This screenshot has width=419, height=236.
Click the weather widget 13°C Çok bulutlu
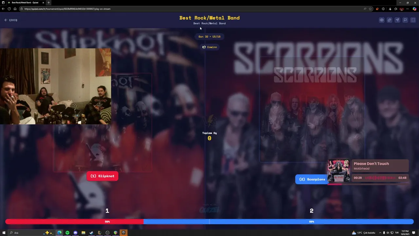click(x=364, y=233)
